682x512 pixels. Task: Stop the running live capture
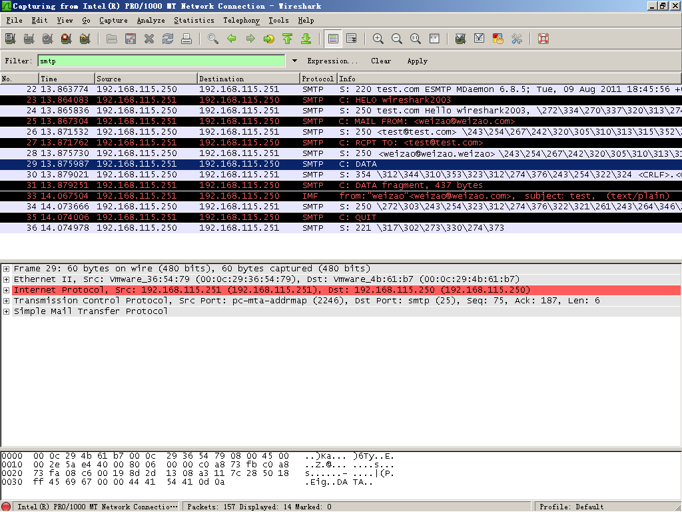click(x=66, y=39)
